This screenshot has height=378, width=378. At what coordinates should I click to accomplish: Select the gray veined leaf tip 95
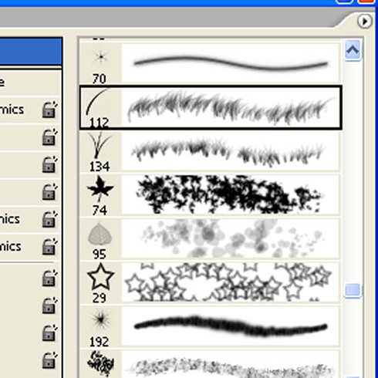(x=100, y=234)
